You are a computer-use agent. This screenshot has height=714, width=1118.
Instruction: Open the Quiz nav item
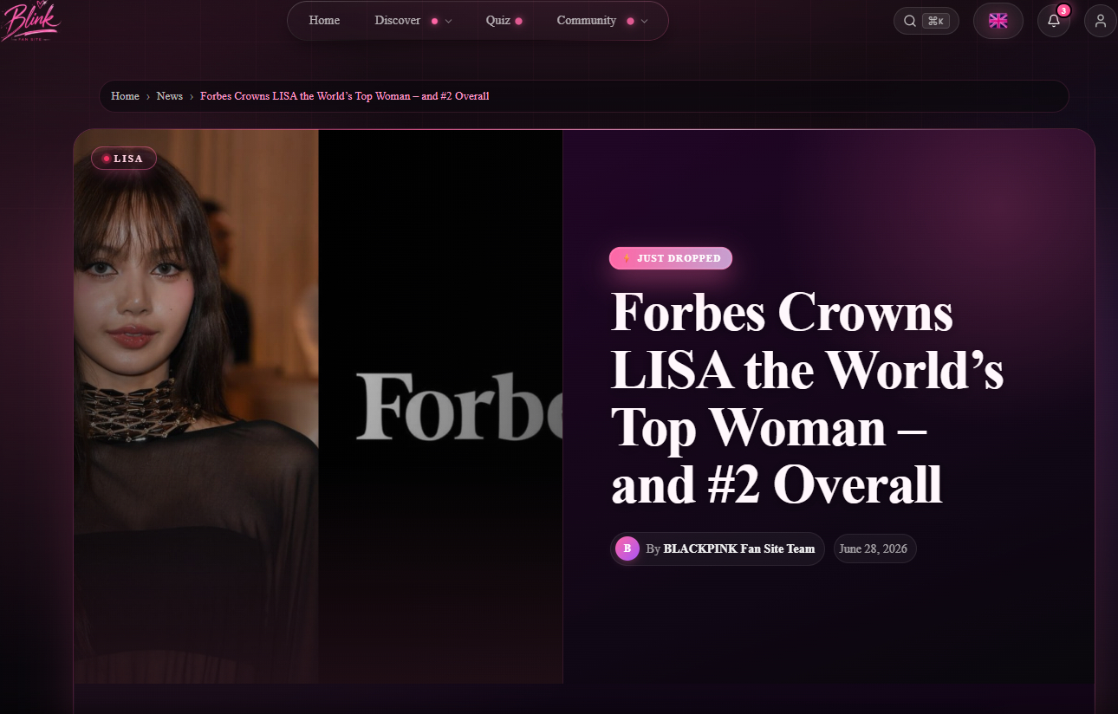[504, 21]
